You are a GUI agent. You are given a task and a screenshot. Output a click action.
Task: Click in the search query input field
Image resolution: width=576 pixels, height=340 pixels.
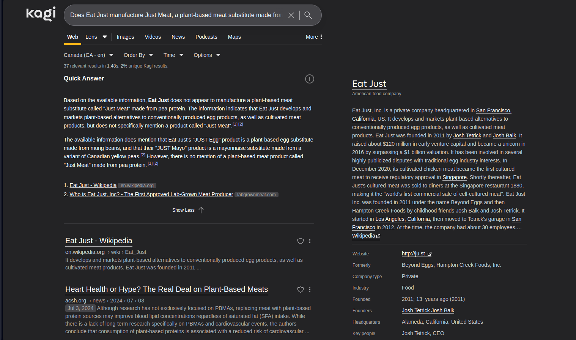[x=176, y=15]
